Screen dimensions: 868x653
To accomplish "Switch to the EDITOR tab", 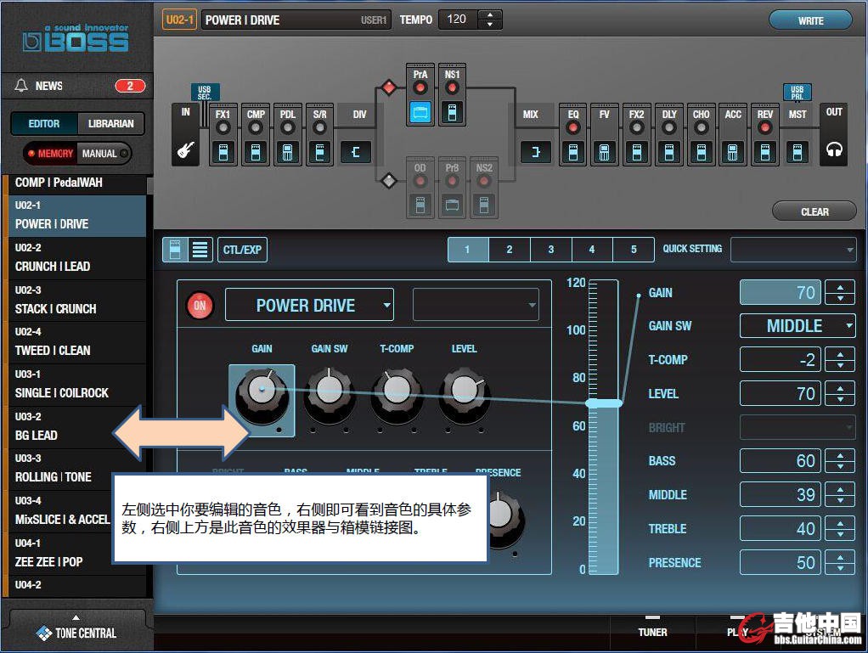I will [44, 123].
